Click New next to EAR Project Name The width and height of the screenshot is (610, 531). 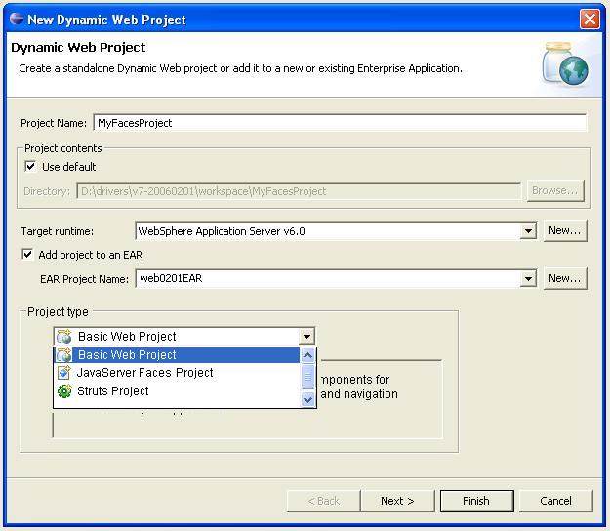(x=565, y=278)
